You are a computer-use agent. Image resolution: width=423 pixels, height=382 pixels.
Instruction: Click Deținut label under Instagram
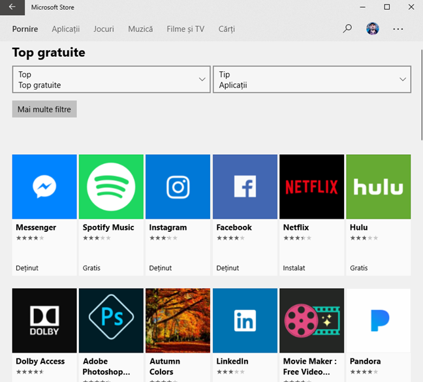click(x=161, y=268)
